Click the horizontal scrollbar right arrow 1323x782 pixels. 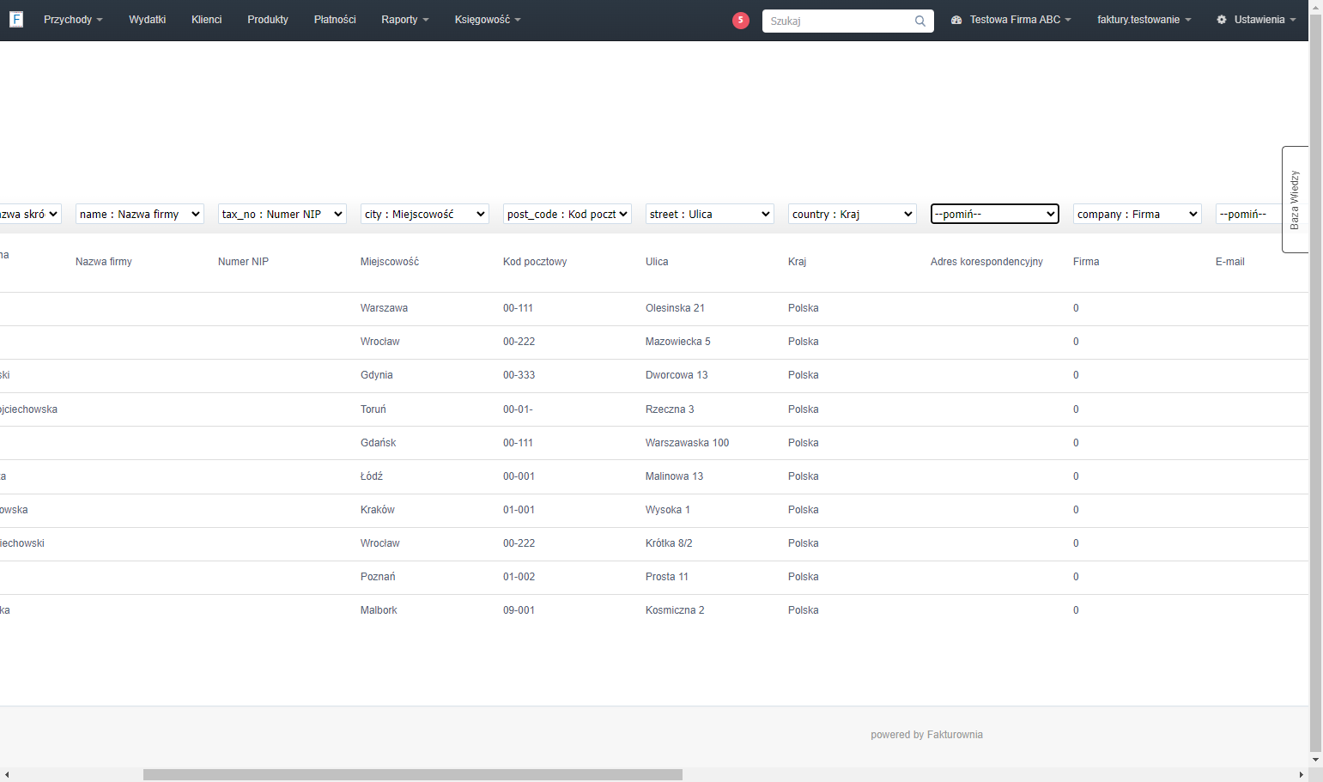pos(1302,774)
